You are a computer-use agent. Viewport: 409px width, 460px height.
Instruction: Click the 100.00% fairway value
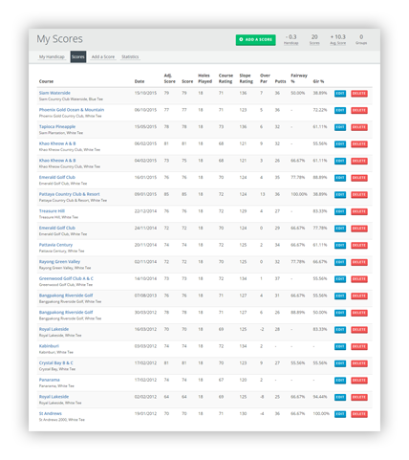pyautogui.click(x=299, y=194)
